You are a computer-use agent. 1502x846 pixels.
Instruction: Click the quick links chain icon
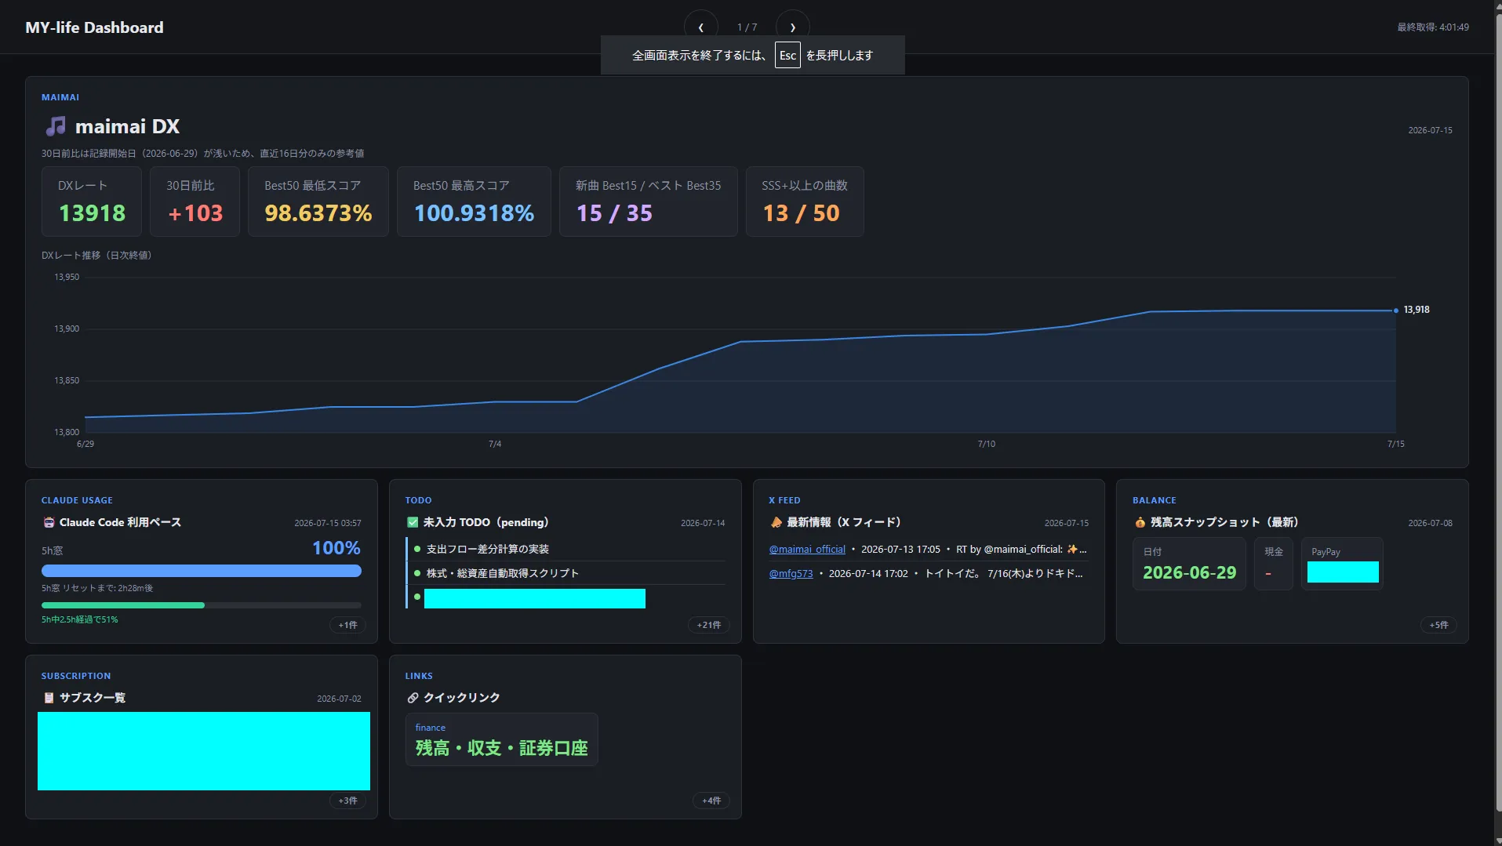pyautogui.click(x=413, y=698)
